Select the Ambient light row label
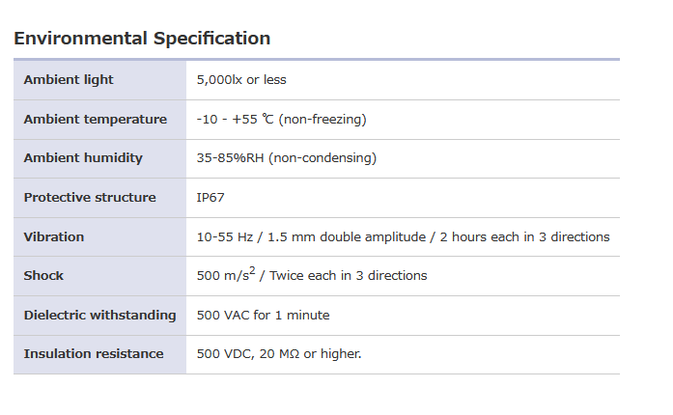 [69, 80]
